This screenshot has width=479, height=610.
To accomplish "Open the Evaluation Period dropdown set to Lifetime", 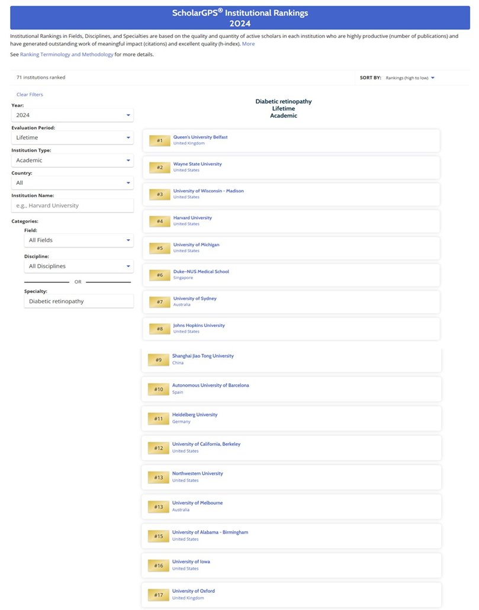I will click(72, 138).
